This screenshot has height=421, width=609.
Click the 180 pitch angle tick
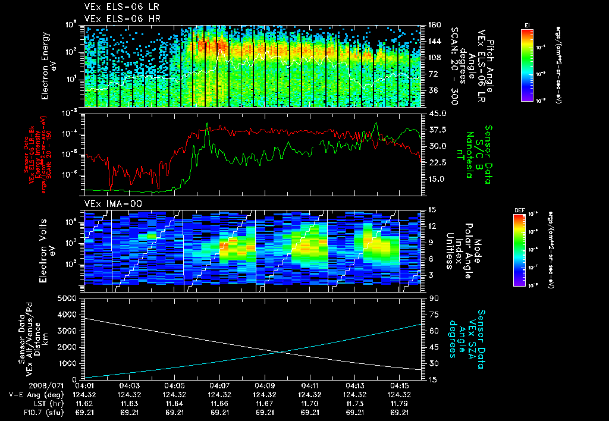click(434, 25)
